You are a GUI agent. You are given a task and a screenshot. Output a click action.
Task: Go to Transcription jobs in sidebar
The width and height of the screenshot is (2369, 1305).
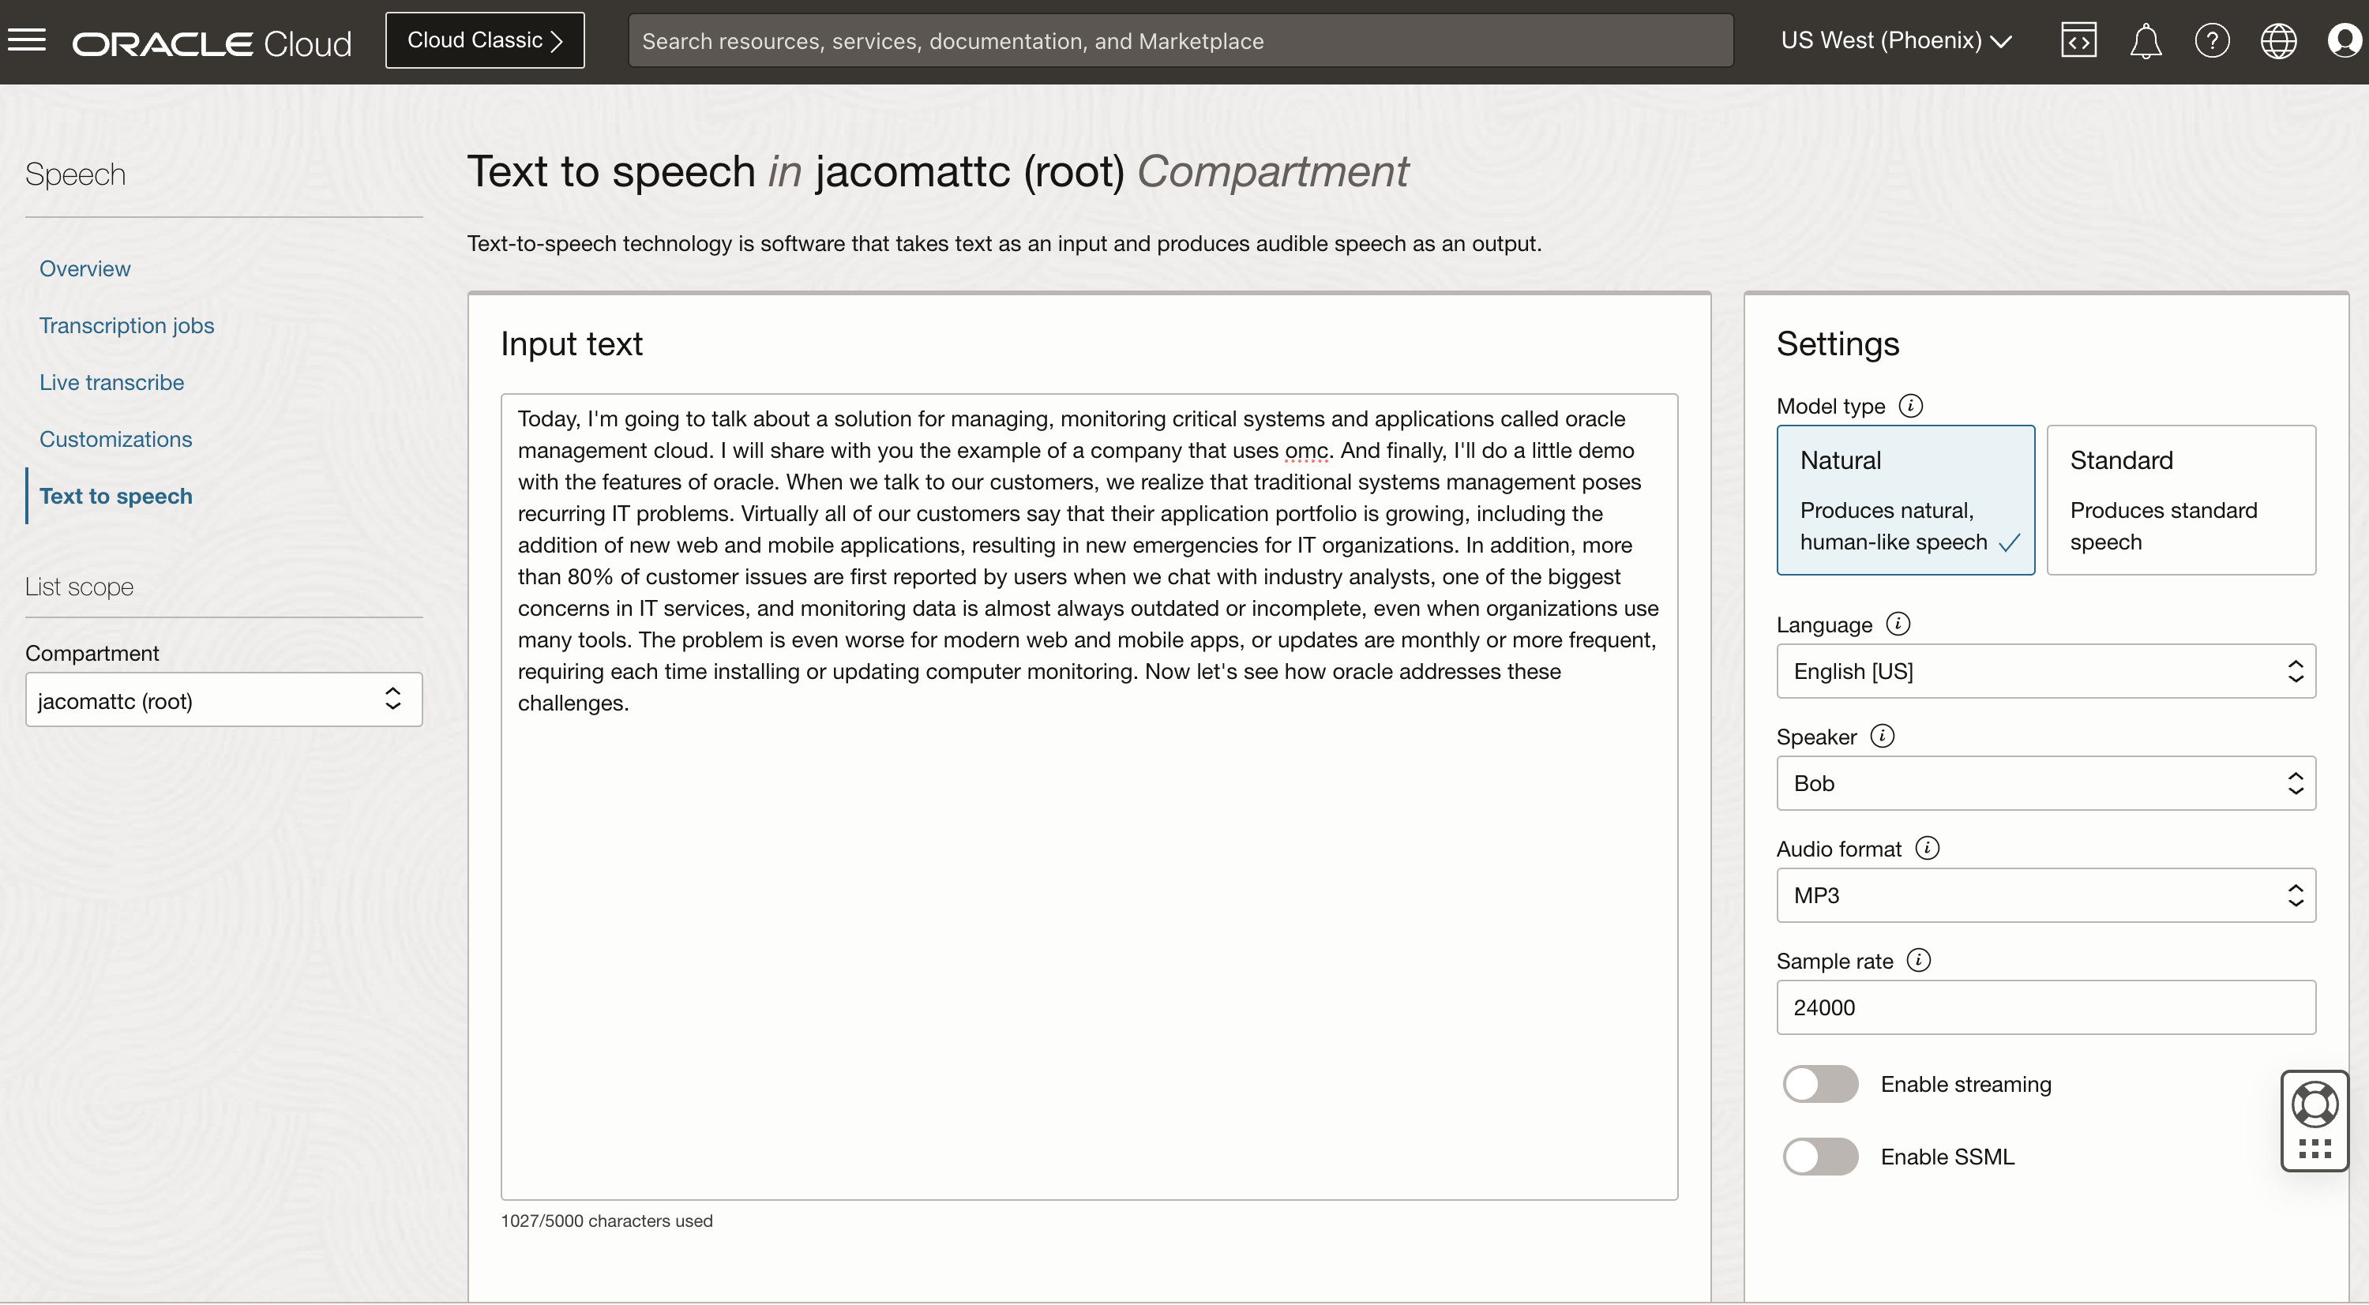[x=126, y=325]
